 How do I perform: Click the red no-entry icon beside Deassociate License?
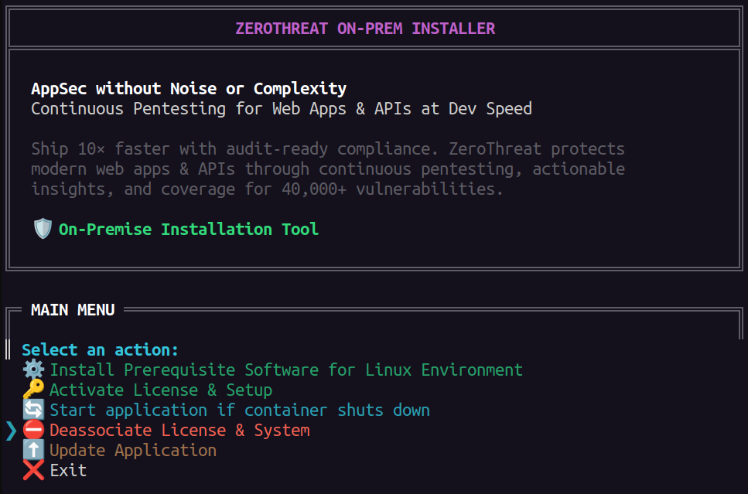pos(33,430)
